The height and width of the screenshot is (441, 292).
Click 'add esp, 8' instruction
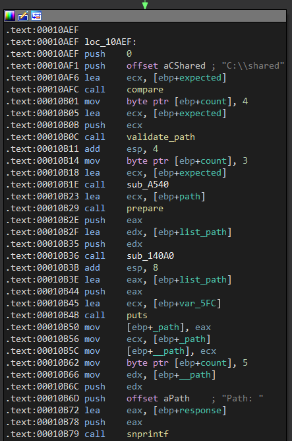tap(121, 268)
